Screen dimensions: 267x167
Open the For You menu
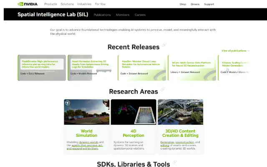pyautogui.click(x=100, y=4)
